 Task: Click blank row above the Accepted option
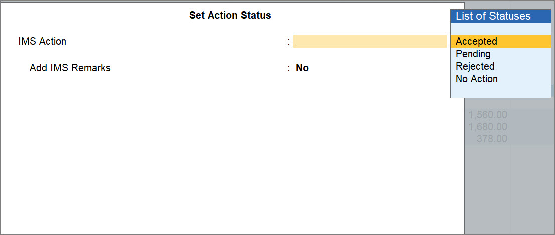point(500,29)
